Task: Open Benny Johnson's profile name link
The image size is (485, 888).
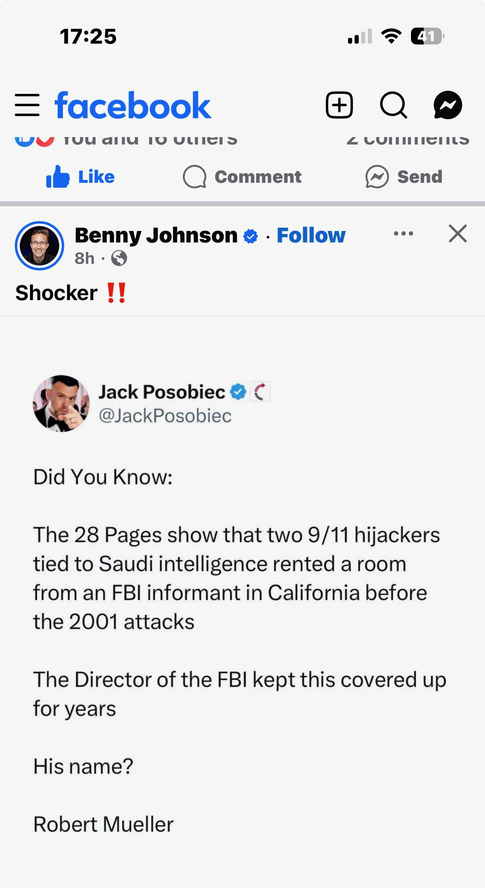Action: point(156,235)
